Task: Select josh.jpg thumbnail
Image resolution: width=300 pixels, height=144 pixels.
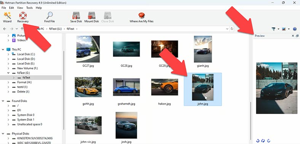Action: tap(126, 125)
